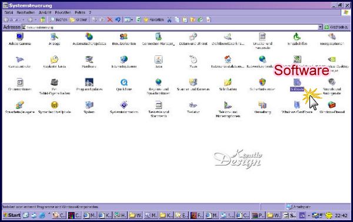353x222 pixels.
Task: Open the Extras menu
Action: tap(80, 12)
